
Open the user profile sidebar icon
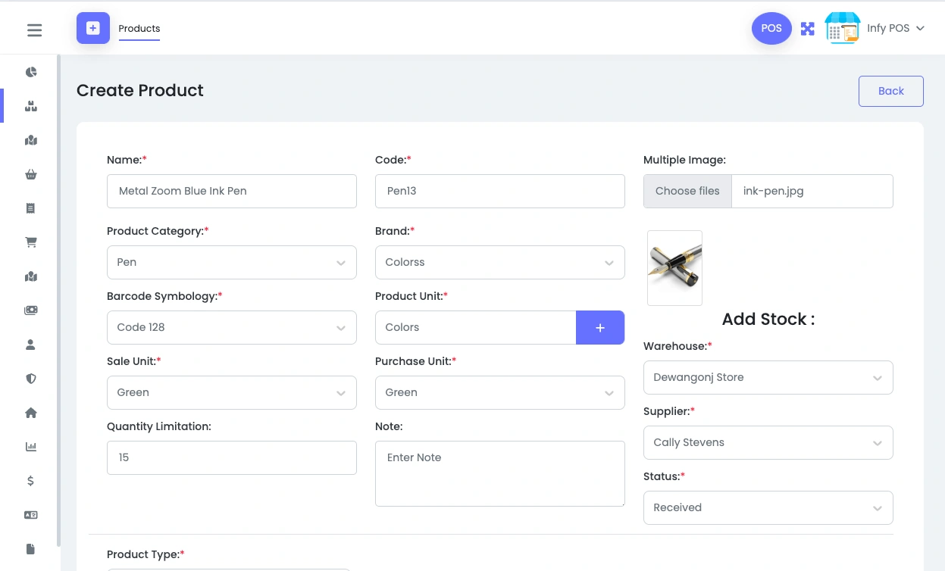31,345
